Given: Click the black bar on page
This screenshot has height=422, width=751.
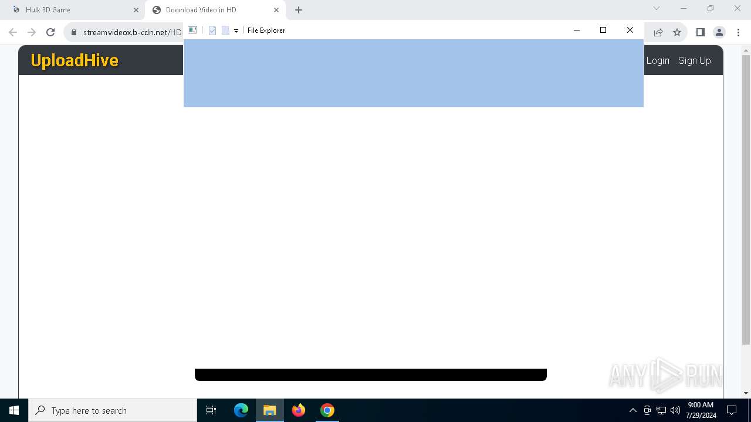Looking at the screenshot, I should pyautogui.click(x=371, y=375).
